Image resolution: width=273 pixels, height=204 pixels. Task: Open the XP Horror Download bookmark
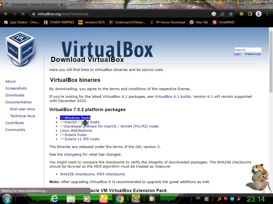[167, 22]
